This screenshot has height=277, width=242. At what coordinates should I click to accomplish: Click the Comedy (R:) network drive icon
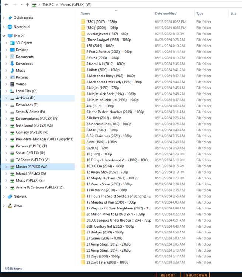click(x=12, y=133)
